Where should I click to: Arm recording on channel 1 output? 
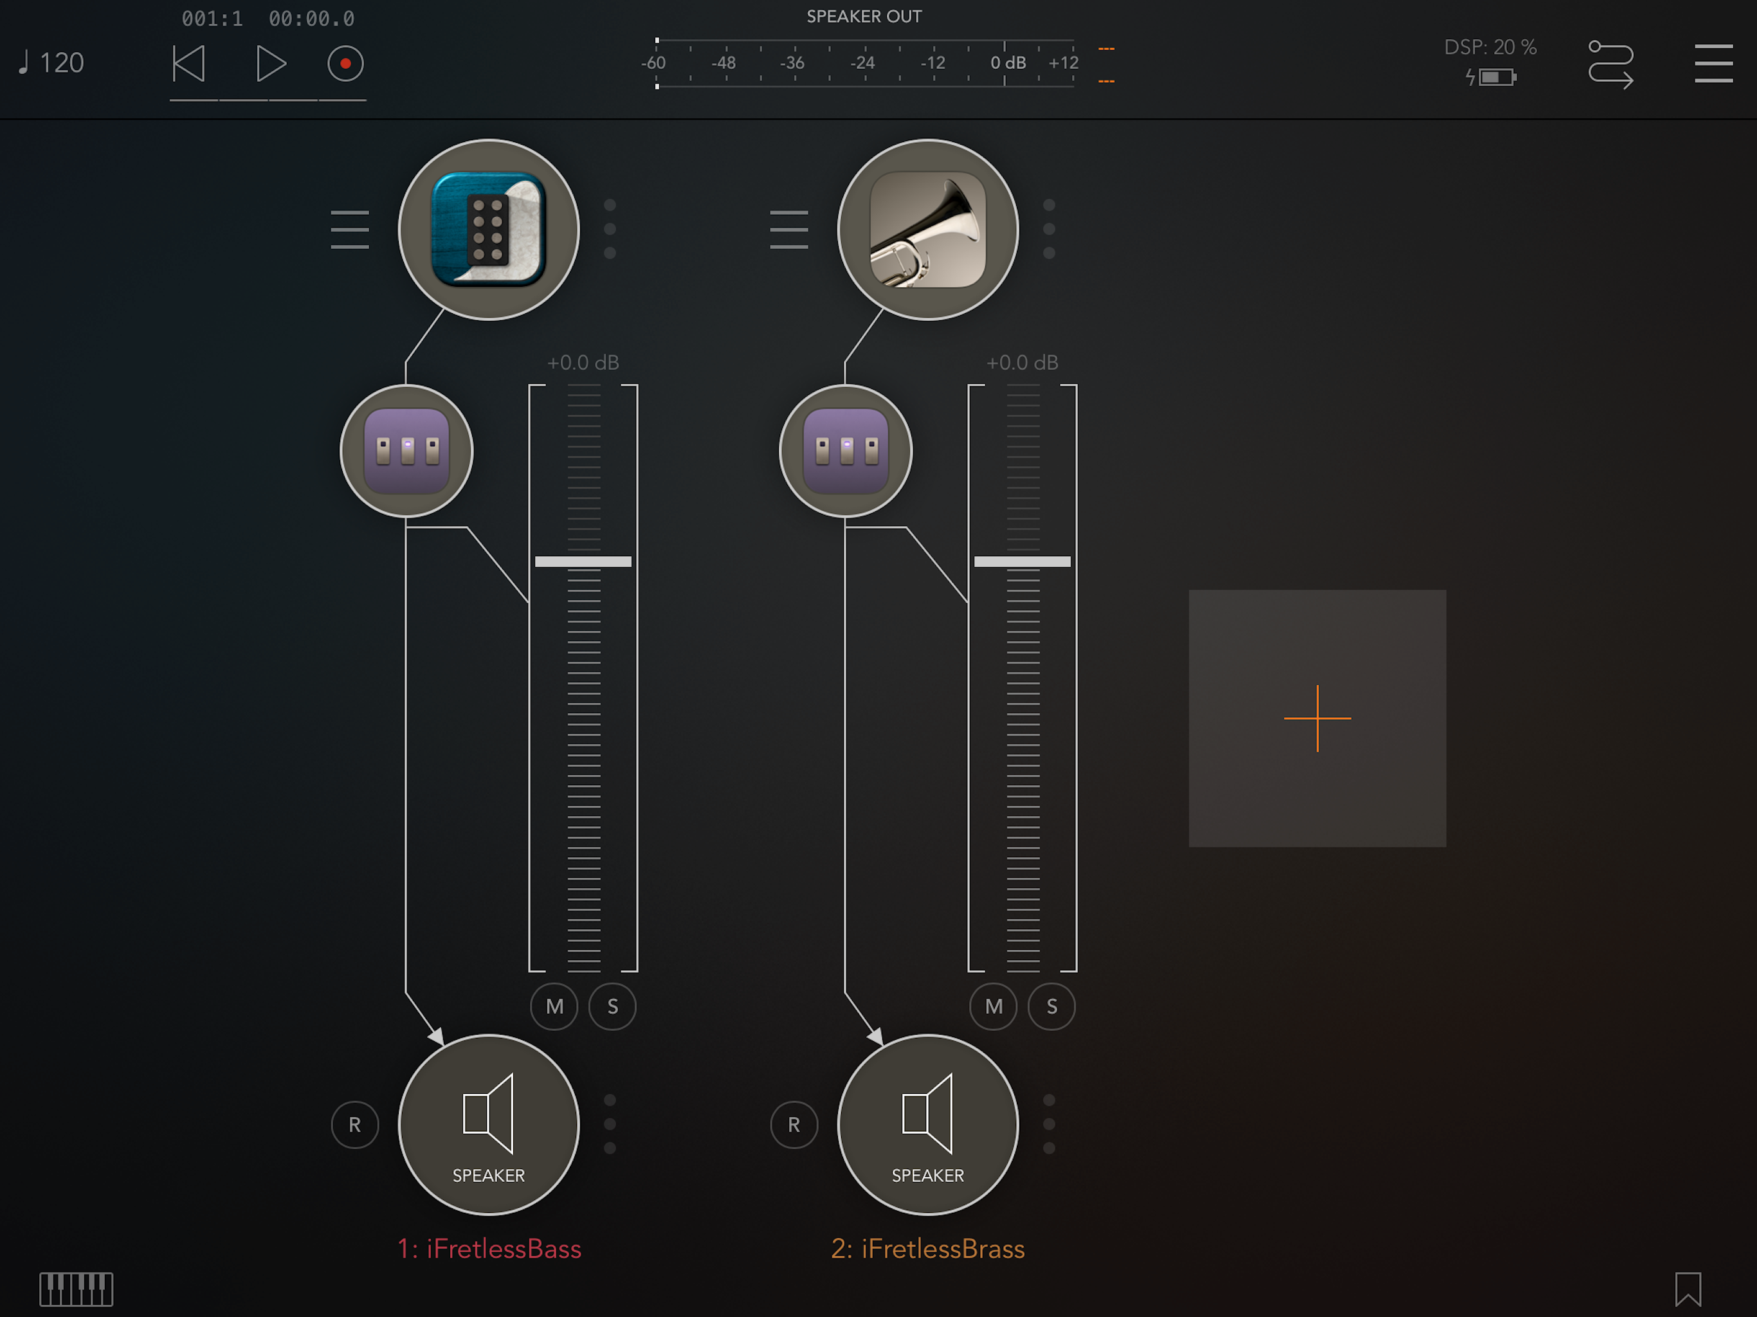point(354,1124)
